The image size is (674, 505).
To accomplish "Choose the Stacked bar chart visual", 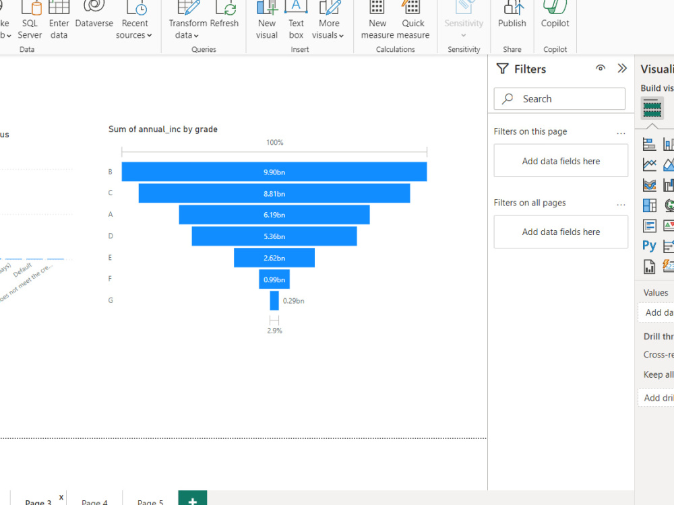I will click(649, 144).
